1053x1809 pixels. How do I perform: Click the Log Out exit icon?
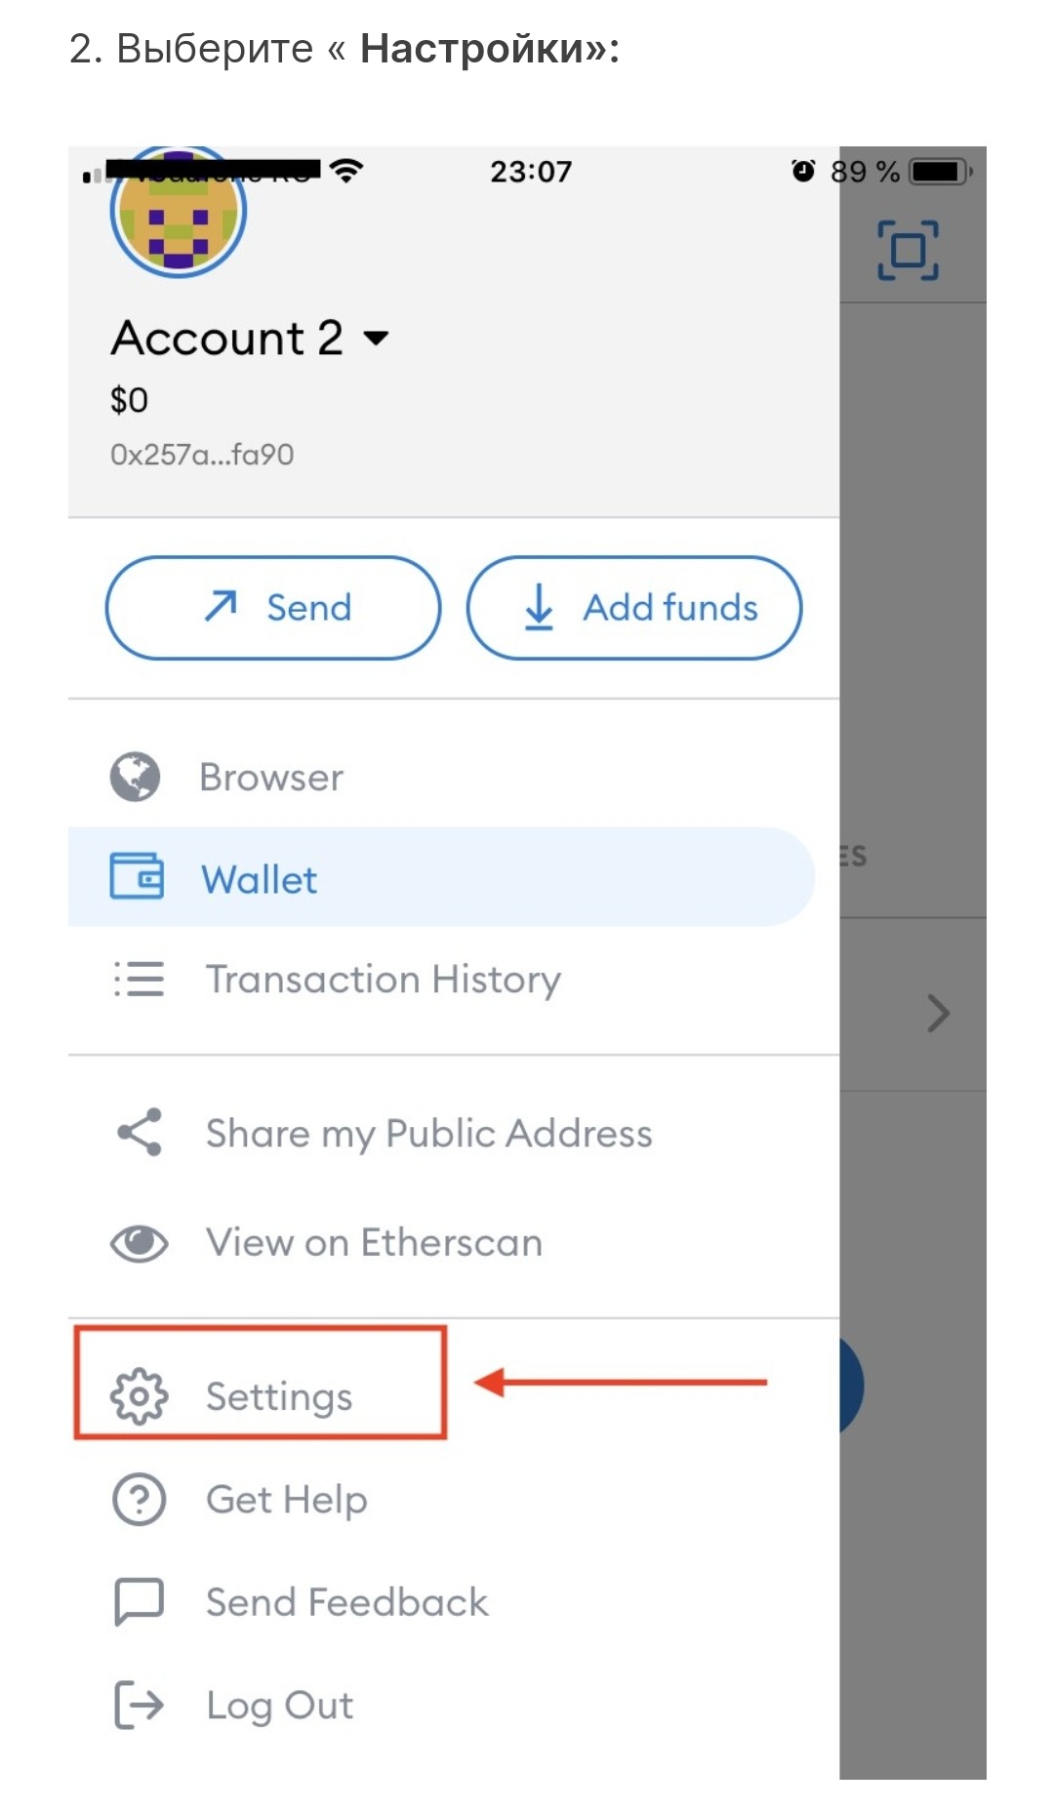tap(139, 1705)
